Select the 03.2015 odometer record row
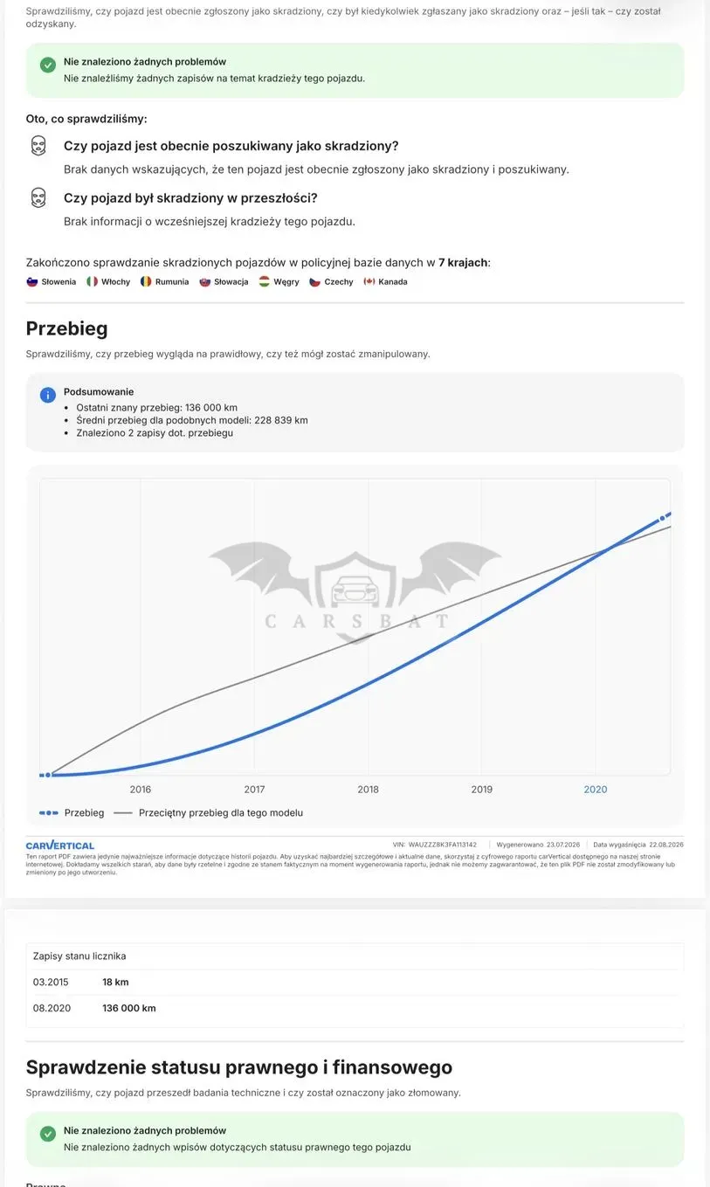Viewport: 710px width, 1187px height. pyautogui.click(x=355, y=983)
